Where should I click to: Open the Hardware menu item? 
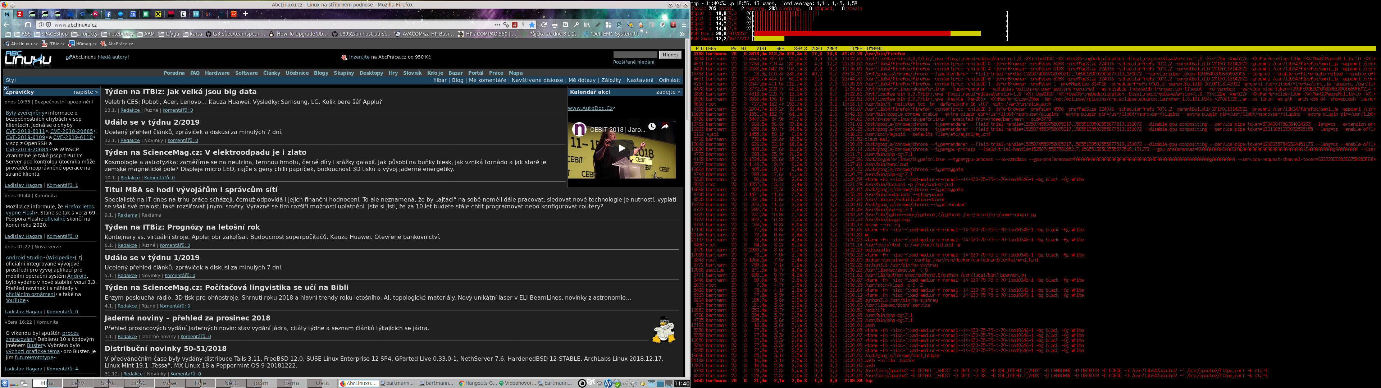(217, 73)
